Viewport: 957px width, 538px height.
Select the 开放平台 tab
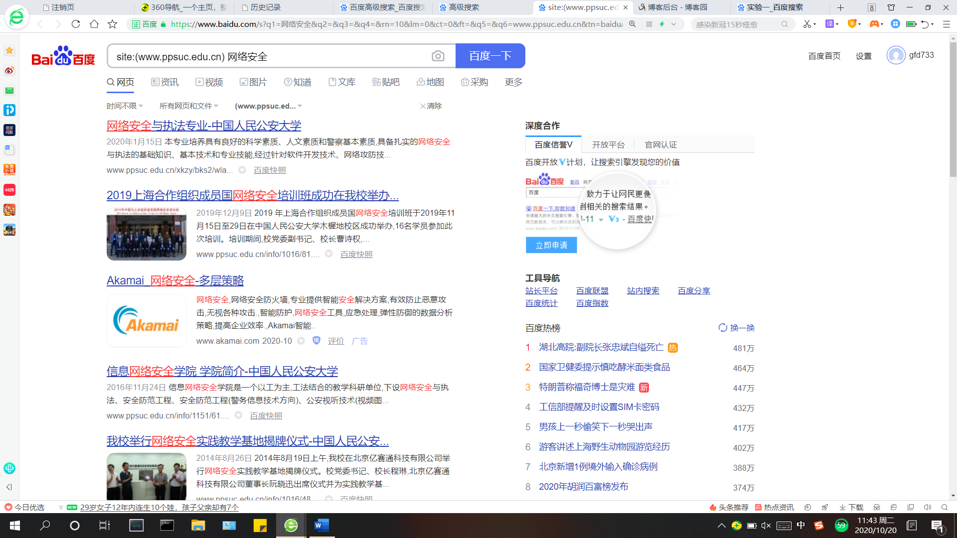[x=608, y=145]
